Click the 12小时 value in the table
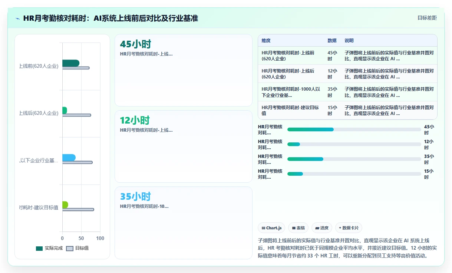This screenshot has width=452, height=273. [332, 74]
